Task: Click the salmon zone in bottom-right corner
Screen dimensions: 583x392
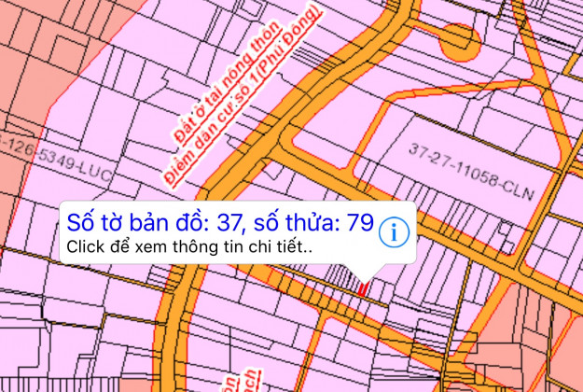Action: click(550, 355)
